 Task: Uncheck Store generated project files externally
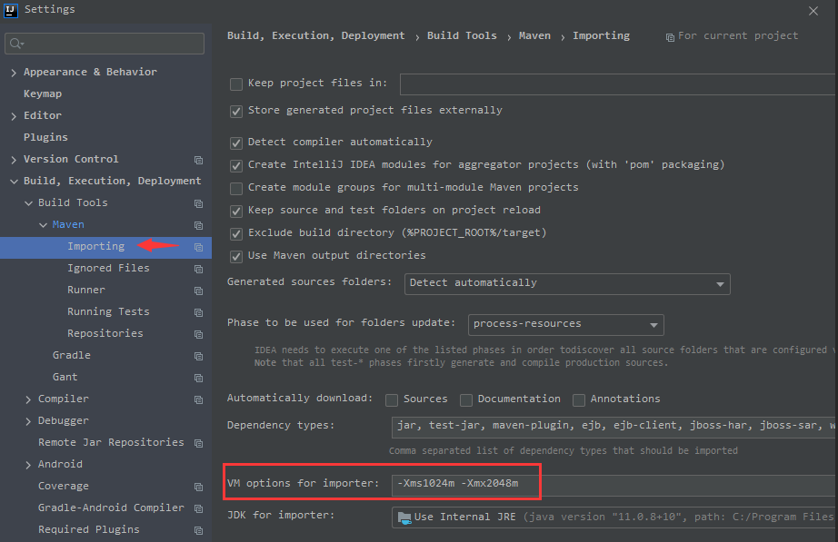[x=235, y=111]
